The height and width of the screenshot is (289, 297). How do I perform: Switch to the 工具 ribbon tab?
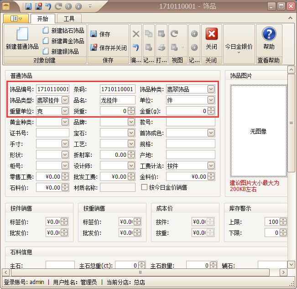69,19
